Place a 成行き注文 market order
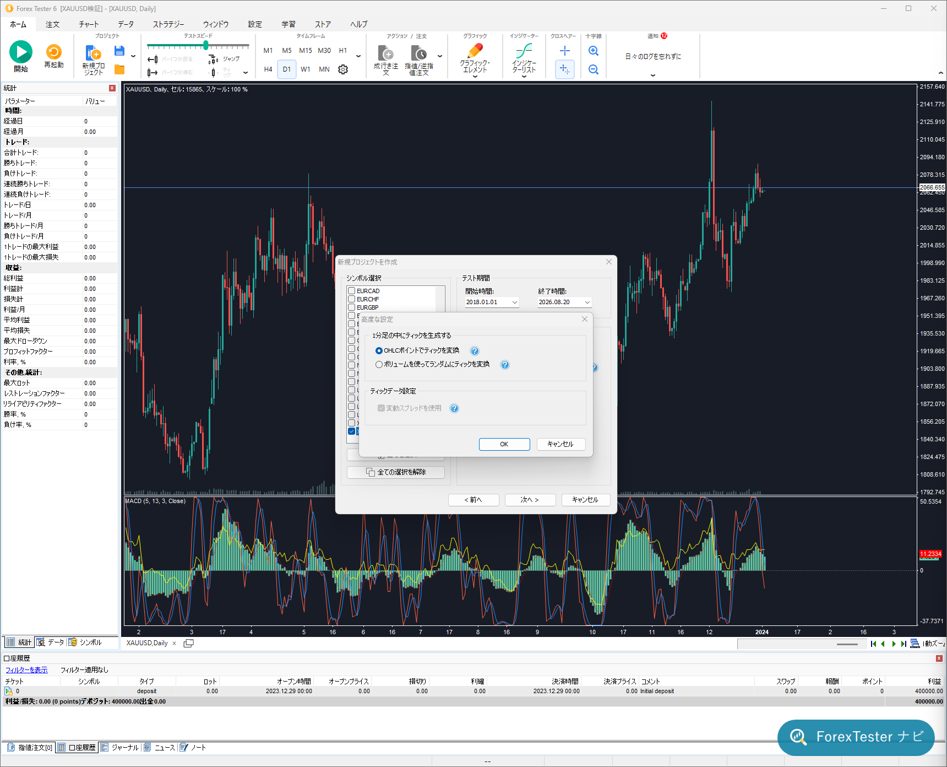This screenshot has height=767, width=947. [x=386, y=53]
